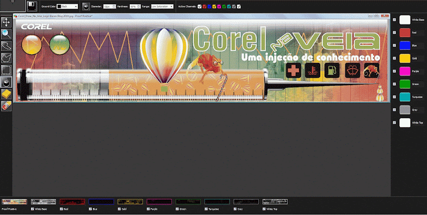Toggle the yellow Active Channels checkbox
Viewport: 427px width, 215px height.
(215, 6)
